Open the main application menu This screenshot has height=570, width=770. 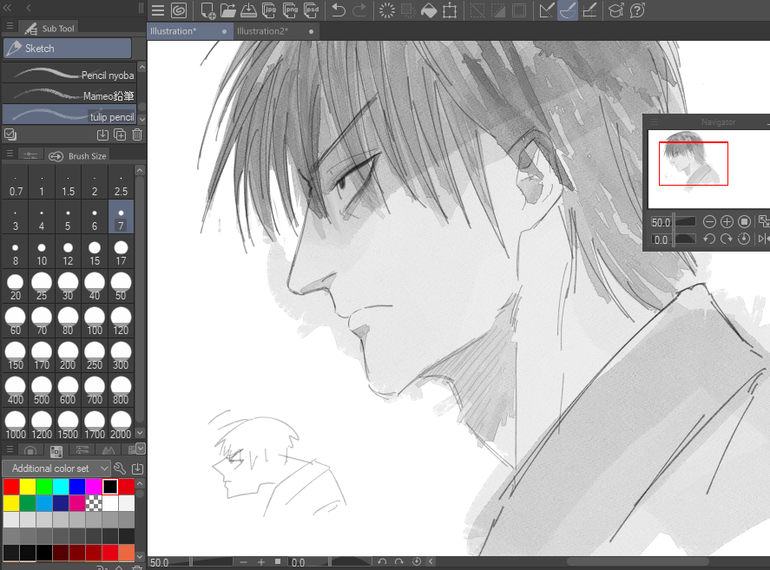tap(157, 10)
